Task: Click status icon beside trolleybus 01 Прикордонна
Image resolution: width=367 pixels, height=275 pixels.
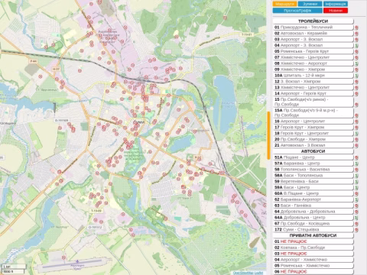Action: point(356,27)
